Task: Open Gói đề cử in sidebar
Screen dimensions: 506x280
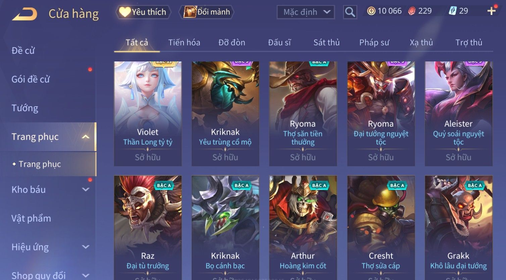Action: point(31,79)
